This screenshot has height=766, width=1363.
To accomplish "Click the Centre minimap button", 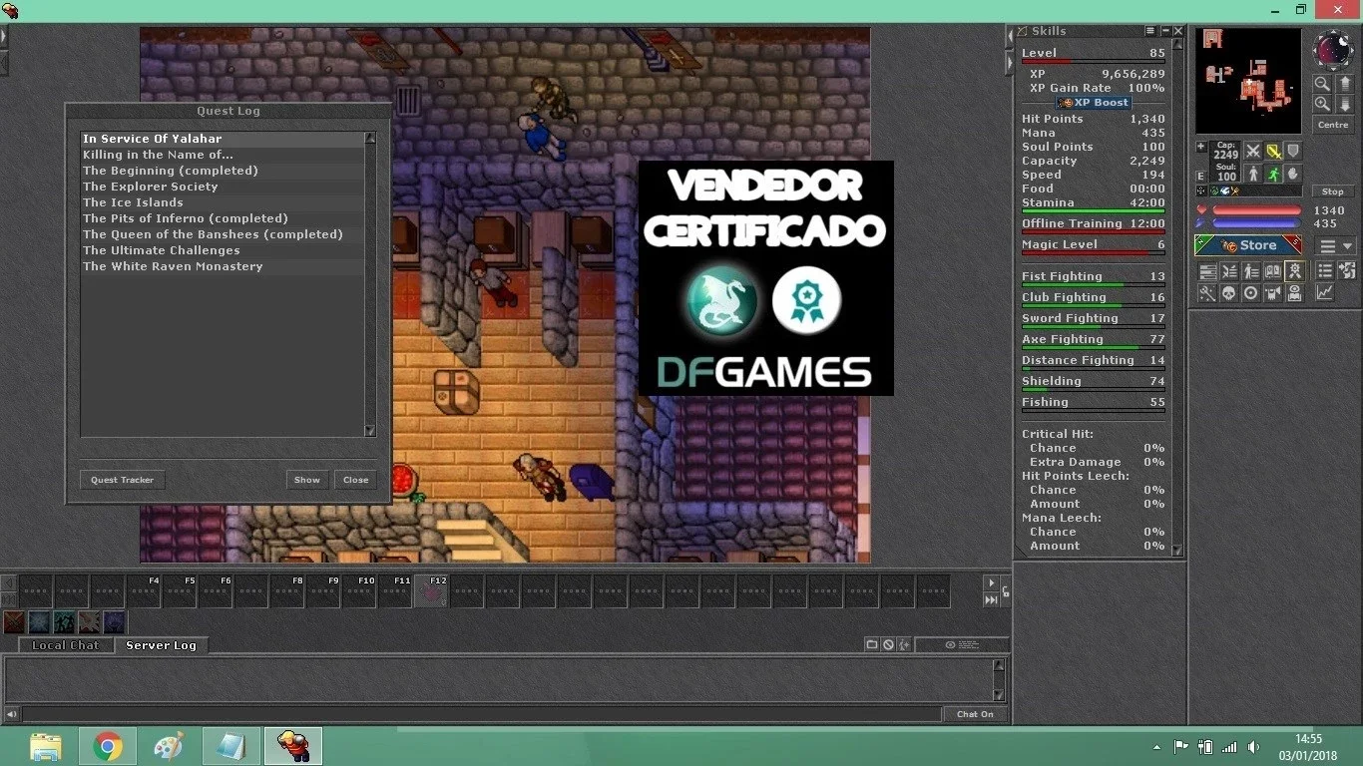I will click(x=1333, y=125).
